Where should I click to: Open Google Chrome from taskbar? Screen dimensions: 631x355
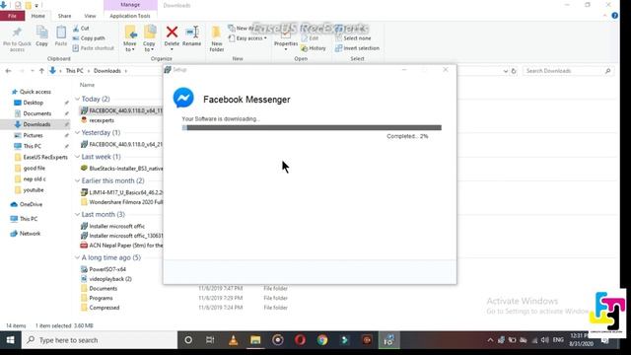(x=322, y=340)
